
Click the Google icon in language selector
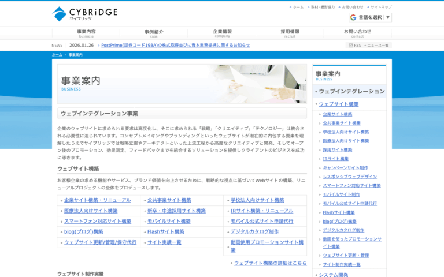353,17
